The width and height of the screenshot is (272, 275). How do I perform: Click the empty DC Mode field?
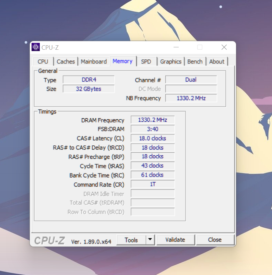[191, 89]
